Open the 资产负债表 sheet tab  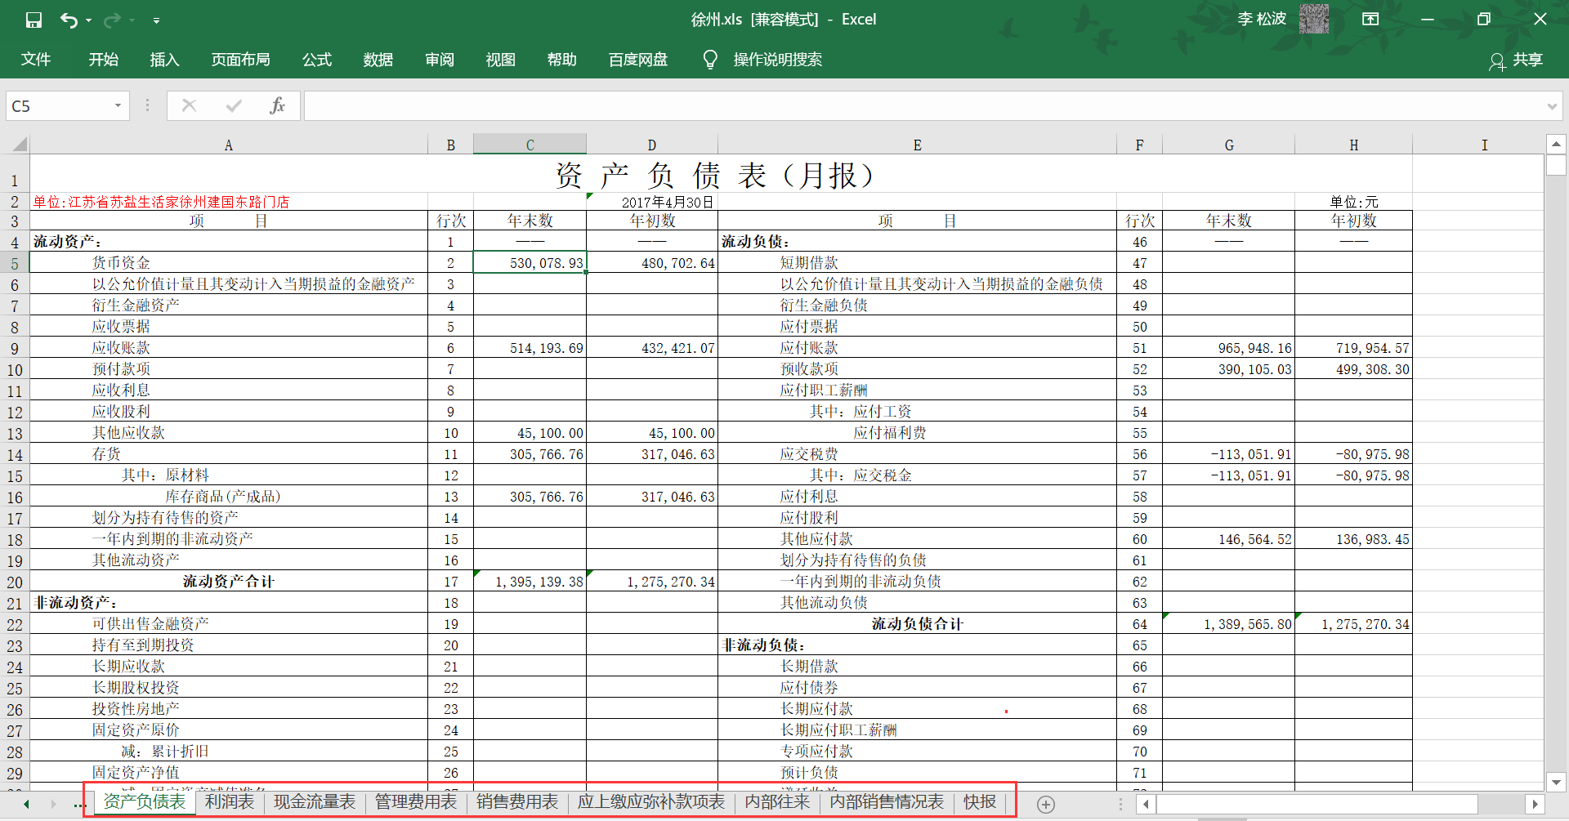pos(145,802)
